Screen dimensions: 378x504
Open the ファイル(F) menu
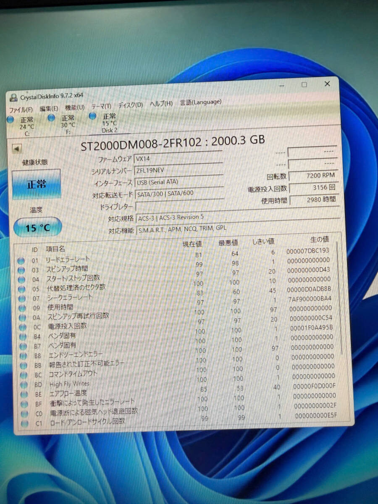21,109
